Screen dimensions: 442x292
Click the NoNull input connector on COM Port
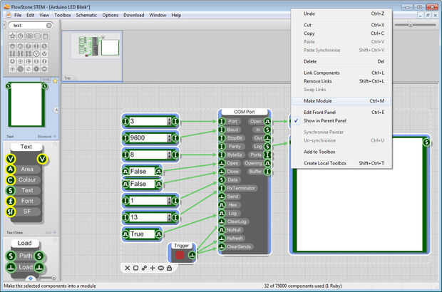[222, 230]
